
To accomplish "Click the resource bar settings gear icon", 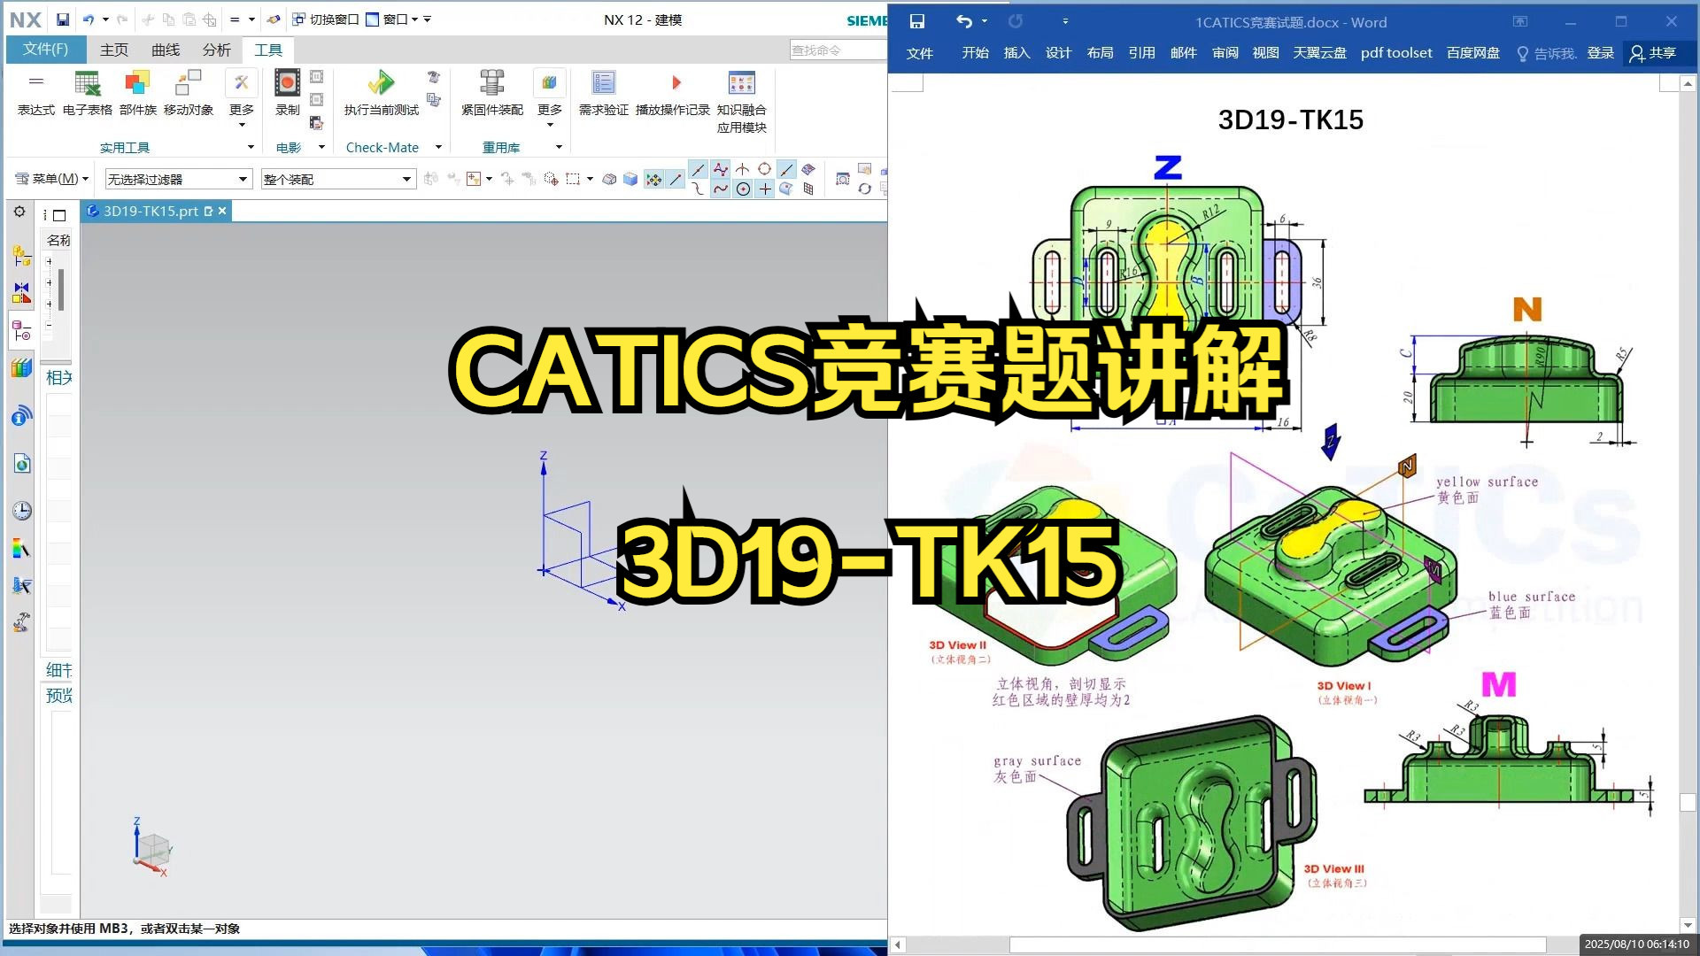I will coord(19,212).
